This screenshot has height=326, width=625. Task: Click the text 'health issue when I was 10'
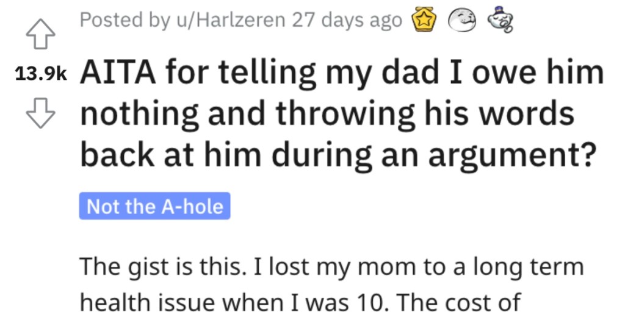click(214, 303)
